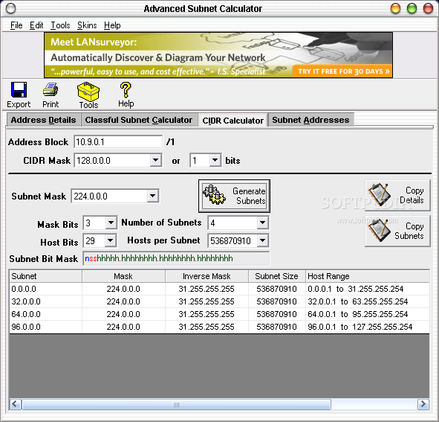Click the Address Block input field
This screenshot has width=439, height=422.
click(x=118, y=141)
